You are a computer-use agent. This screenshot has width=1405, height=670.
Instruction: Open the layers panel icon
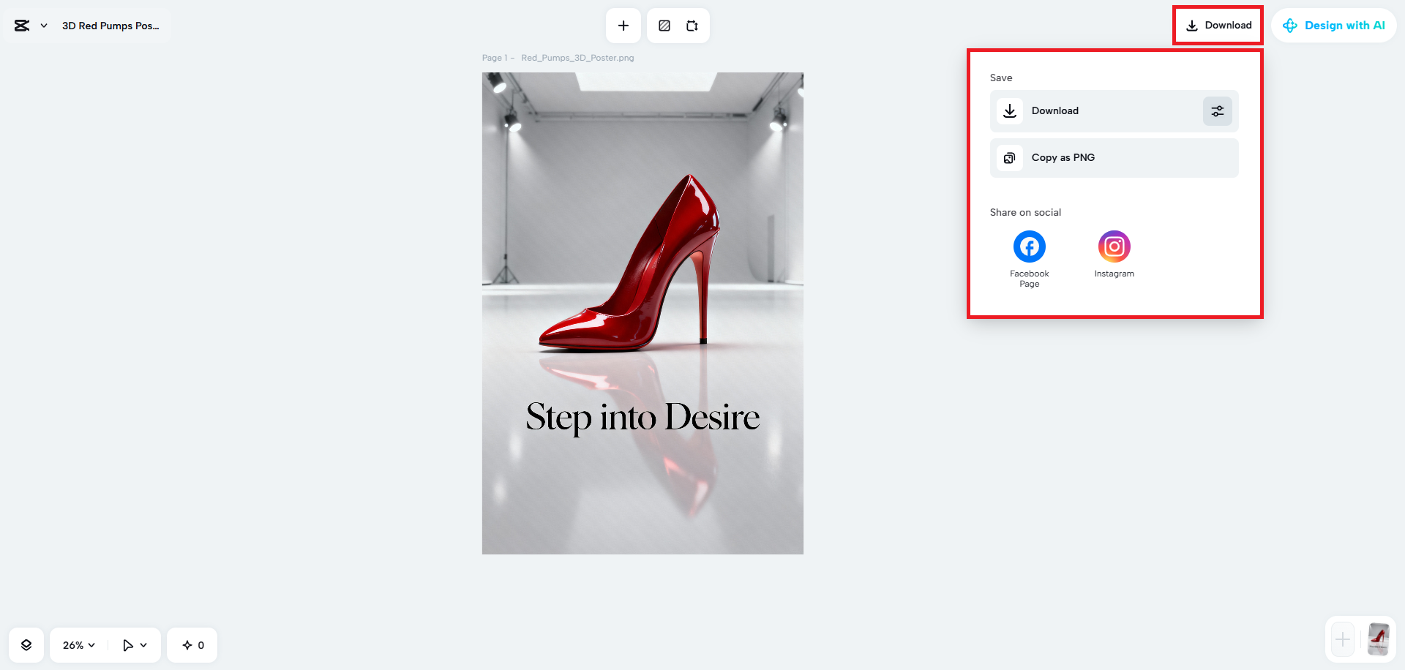pyautogui.click(x=26, y=645)
